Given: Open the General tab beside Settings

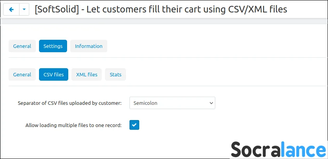Looking at the screenshot, I should (22, 46).
